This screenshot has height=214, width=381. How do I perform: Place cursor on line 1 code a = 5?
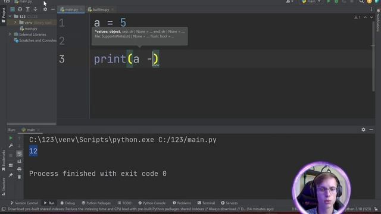(x=110, y=23)
